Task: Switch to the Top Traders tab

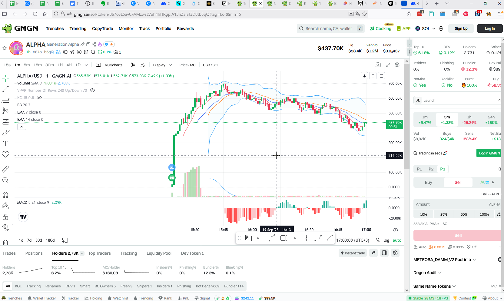Action: pyautogui.click(x=99, y=253)
